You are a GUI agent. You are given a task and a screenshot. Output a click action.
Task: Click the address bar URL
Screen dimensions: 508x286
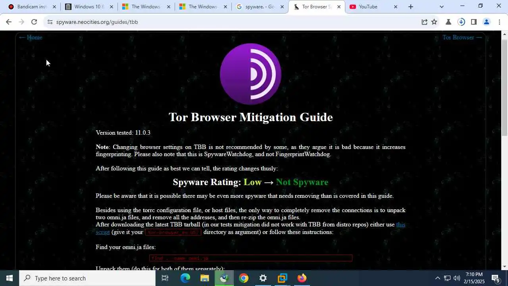[97, 22]
